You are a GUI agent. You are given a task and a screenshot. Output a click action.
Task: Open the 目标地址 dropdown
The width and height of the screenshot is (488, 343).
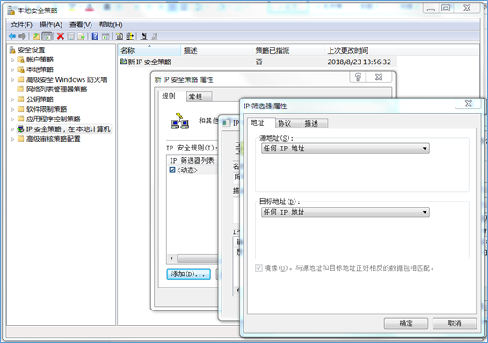point(346,212)
